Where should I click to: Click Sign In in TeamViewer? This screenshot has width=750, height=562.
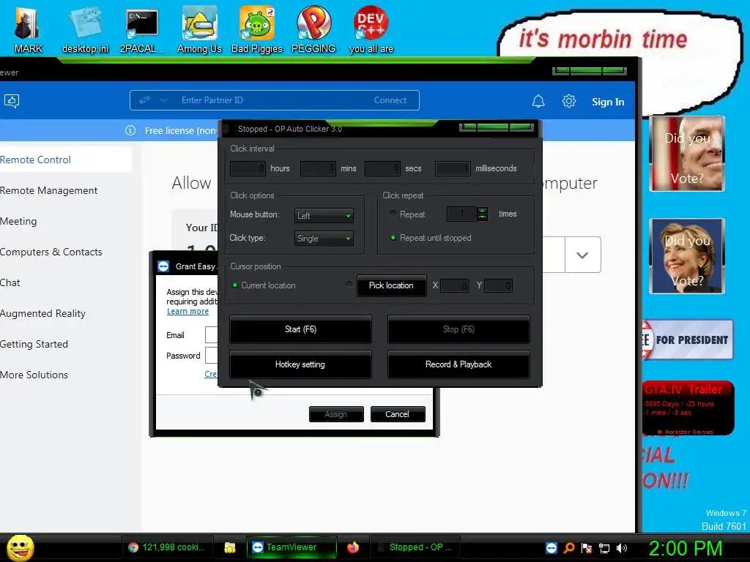click(x=608, y=102)
